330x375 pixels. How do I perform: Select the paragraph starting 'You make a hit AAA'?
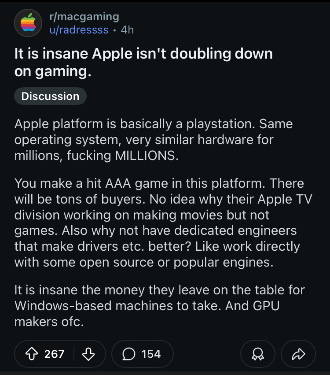[163, 223]
